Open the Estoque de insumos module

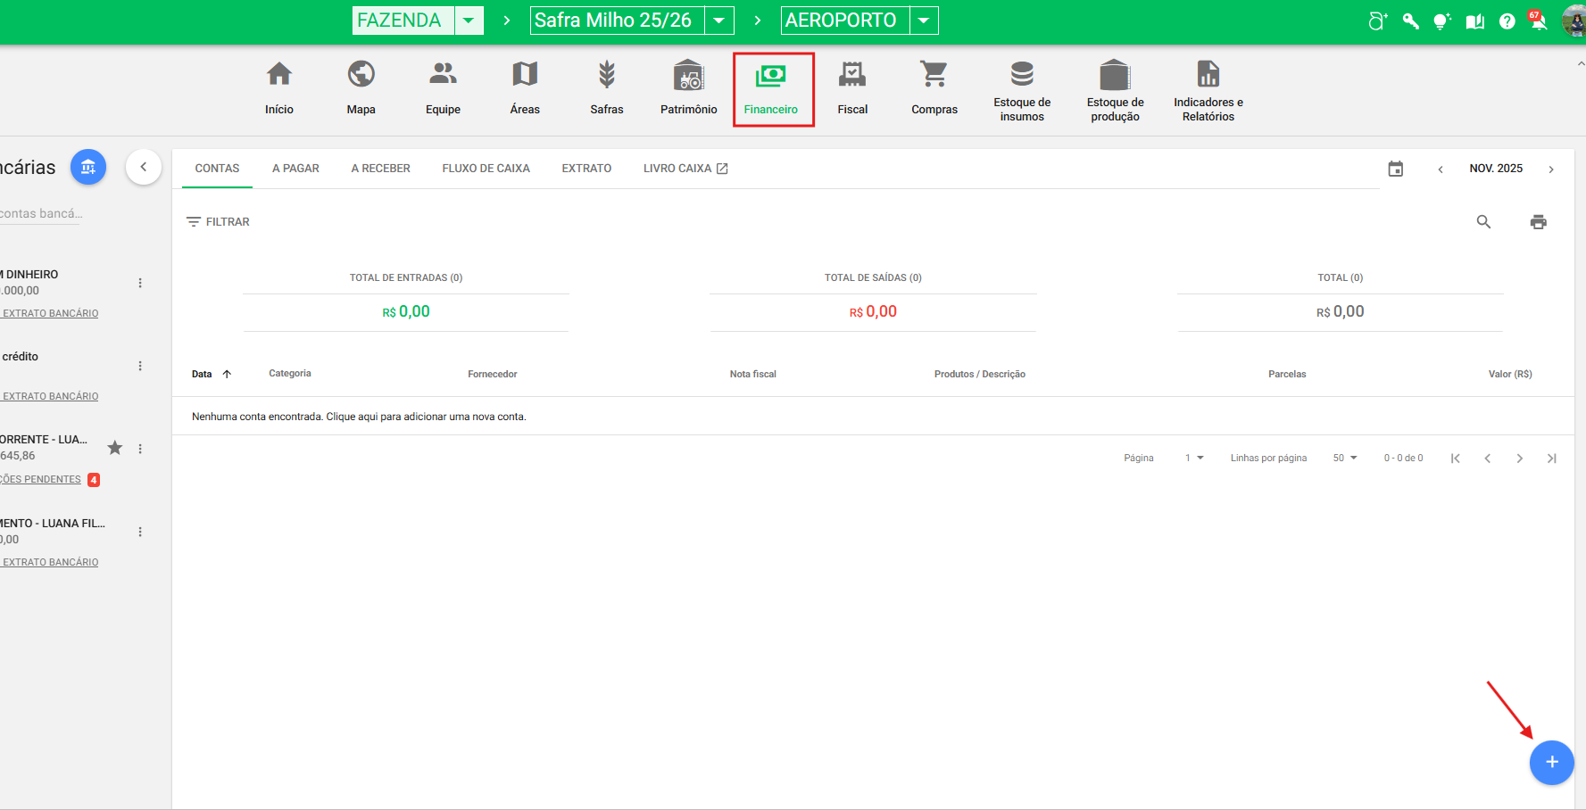pyautogui.click(x=1021, y=89)
